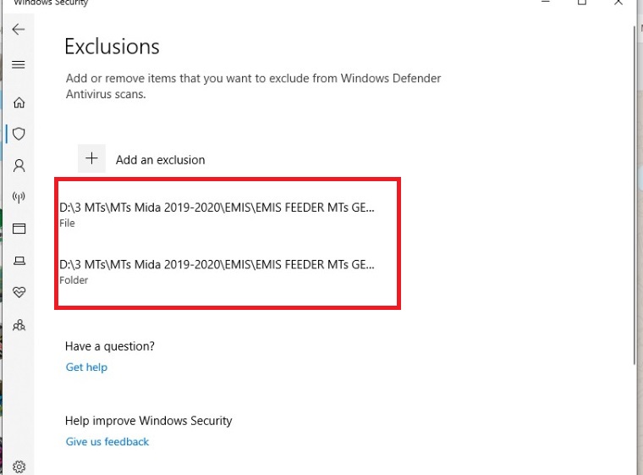The width and height of the screenshot is (643, 475).
Task: Expand the Folder exclusion entry
Action: tap(217, 269)
